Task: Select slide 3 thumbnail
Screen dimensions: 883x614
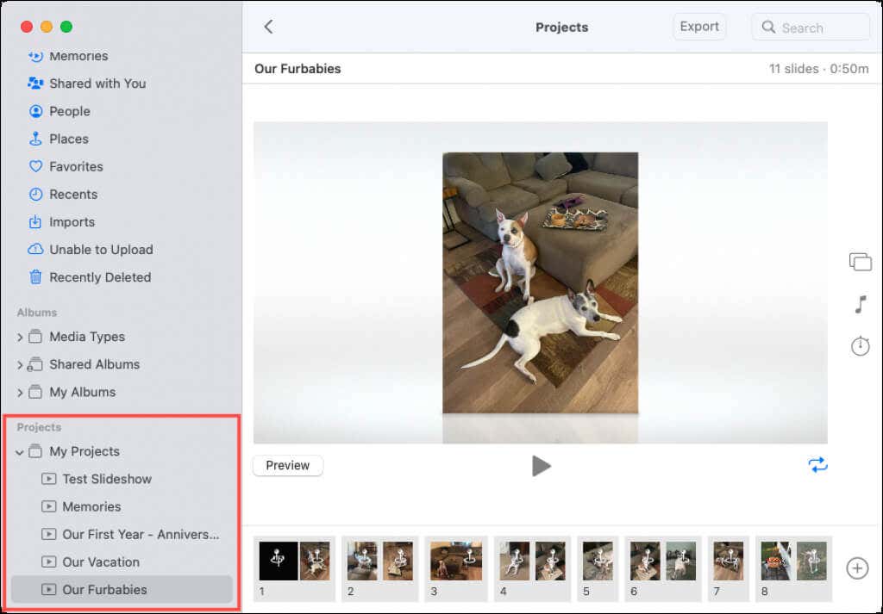Action: [456, 567]
